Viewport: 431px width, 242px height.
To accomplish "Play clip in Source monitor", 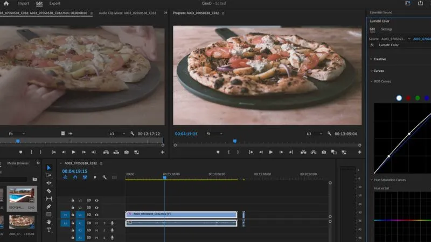I will [73, 152].
